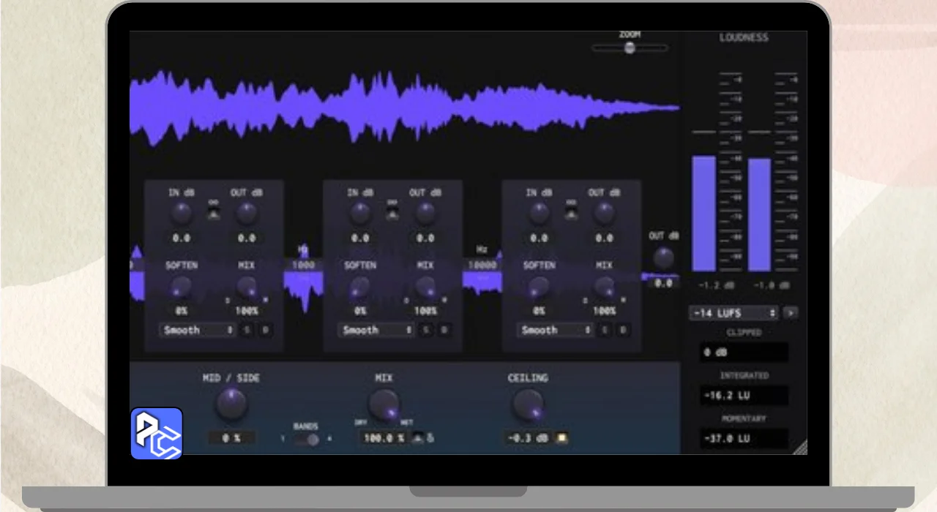Click the PC logo icon at bottom-left
The width and height of the screenshot is (937, 512).
point(157,434)
